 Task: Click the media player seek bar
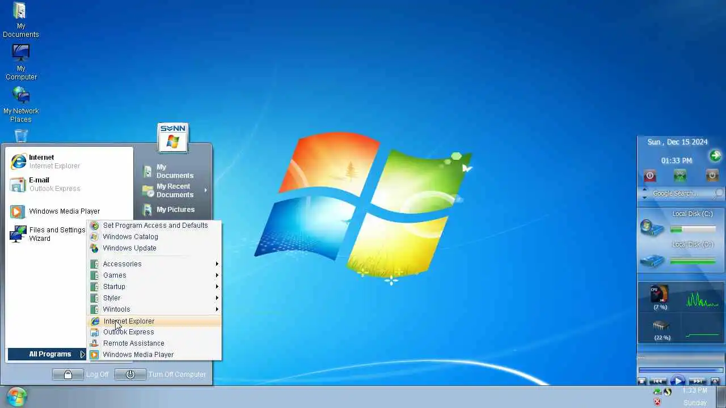pyautogui.click(x=681, y=370)
